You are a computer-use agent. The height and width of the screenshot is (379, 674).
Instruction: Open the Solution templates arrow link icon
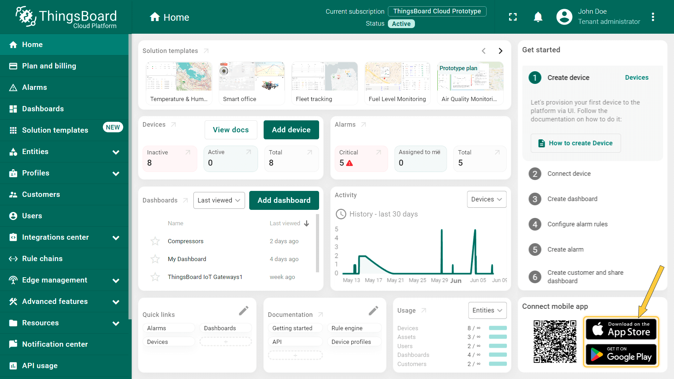click(x=206, y=51)
